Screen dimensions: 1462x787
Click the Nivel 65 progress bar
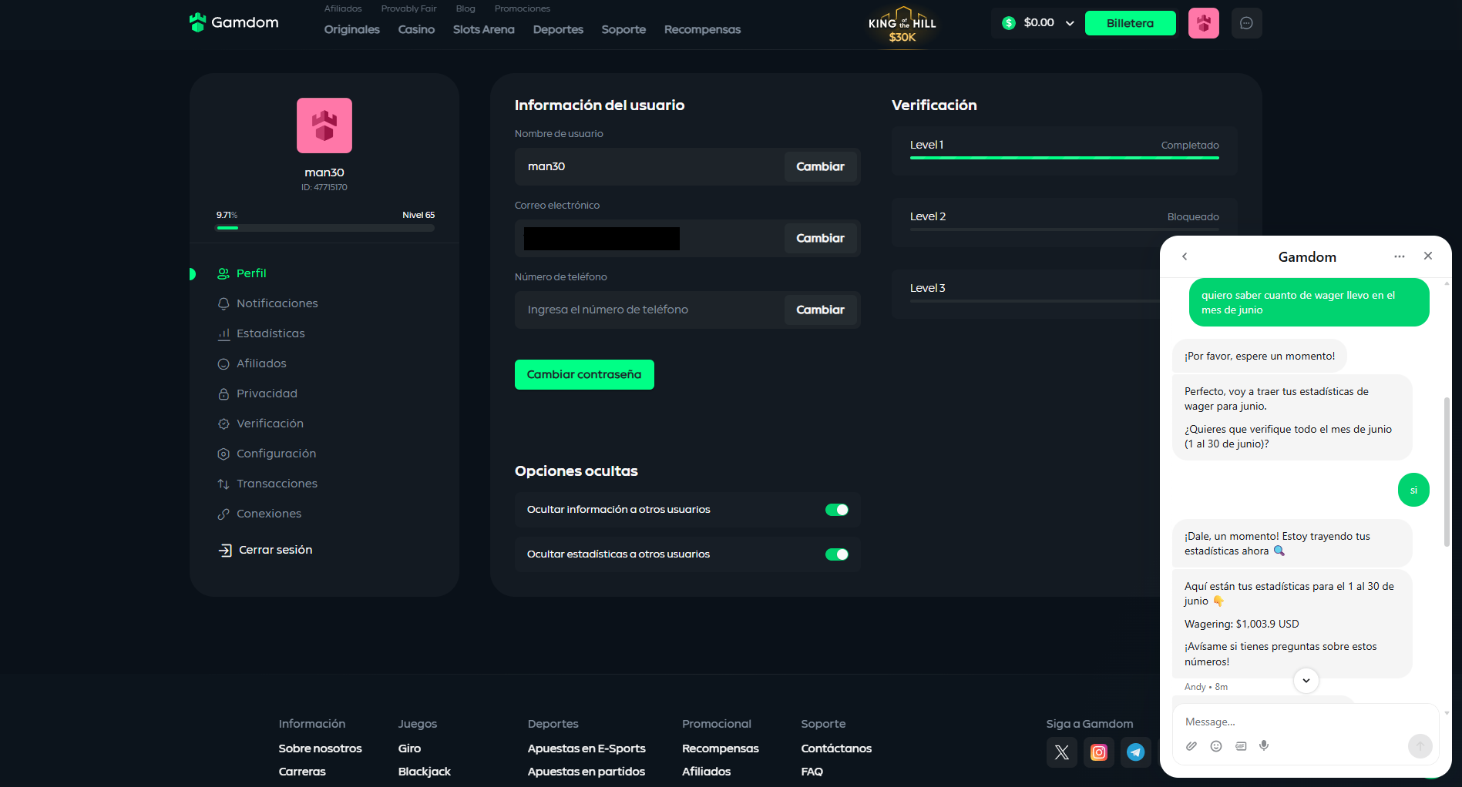pyautogui.click(x=325, y=228)
